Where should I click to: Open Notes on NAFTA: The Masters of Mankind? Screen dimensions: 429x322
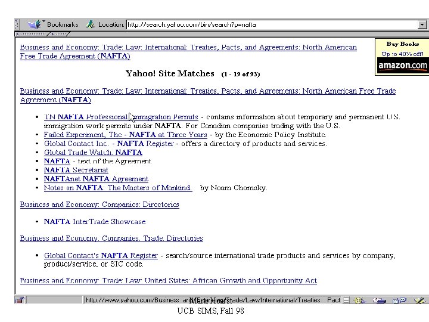click(117, 188)
